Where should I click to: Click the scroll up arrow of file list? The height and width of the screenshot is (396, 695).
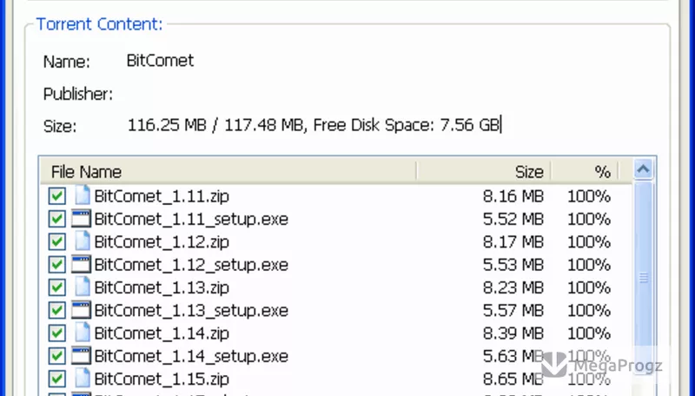tap(643, 169)
